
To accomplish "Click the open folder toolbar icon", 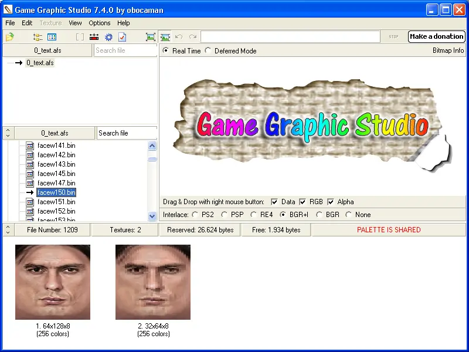I will [x=9, y=37].
